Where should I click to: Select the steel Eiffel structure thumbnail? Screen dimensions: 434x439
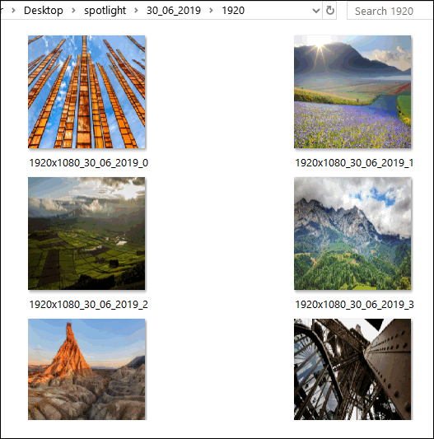352,369
